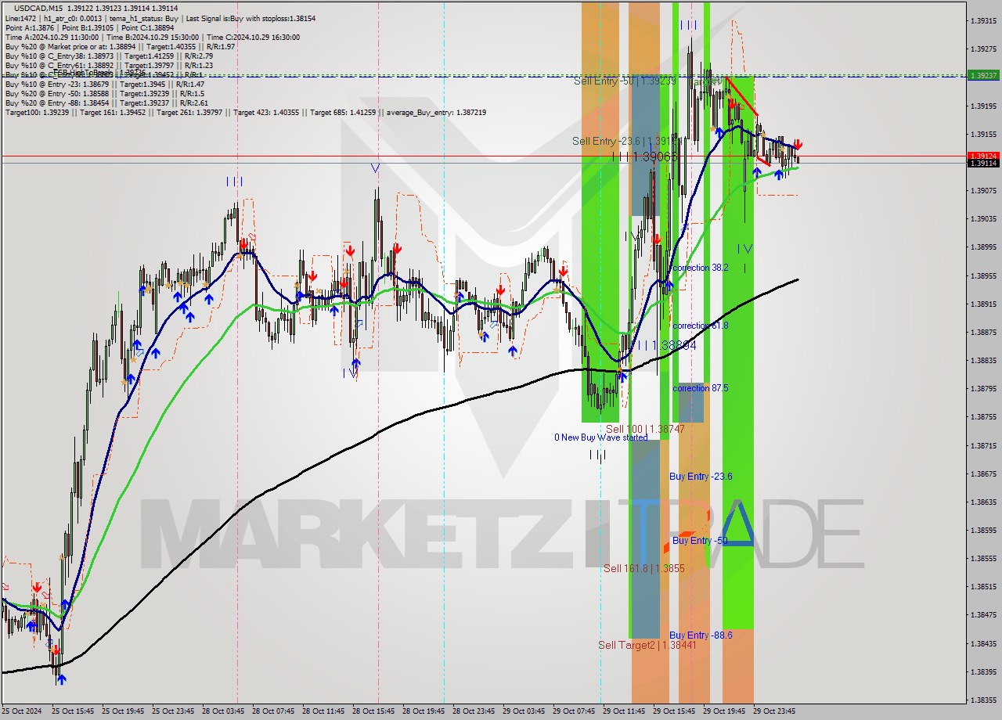Click the 1.38395 price axis value

[984, 671]
